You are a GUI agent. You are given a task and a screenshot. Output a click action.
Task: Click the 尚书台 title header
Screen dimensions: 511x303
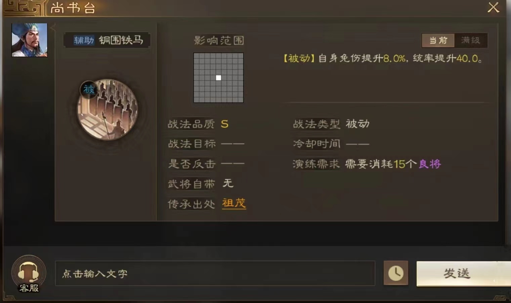(x=73, y=8)
